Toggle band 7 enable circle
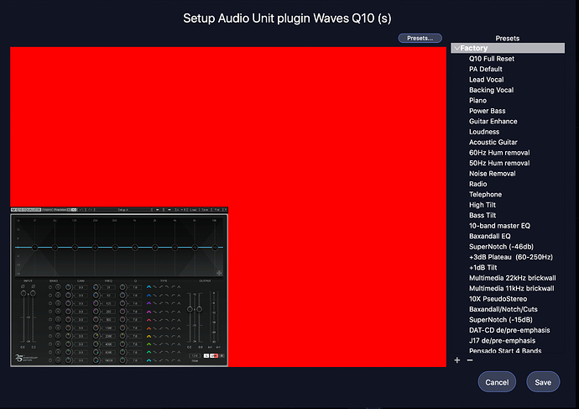The image size is (579, 409). pos(50,336)
